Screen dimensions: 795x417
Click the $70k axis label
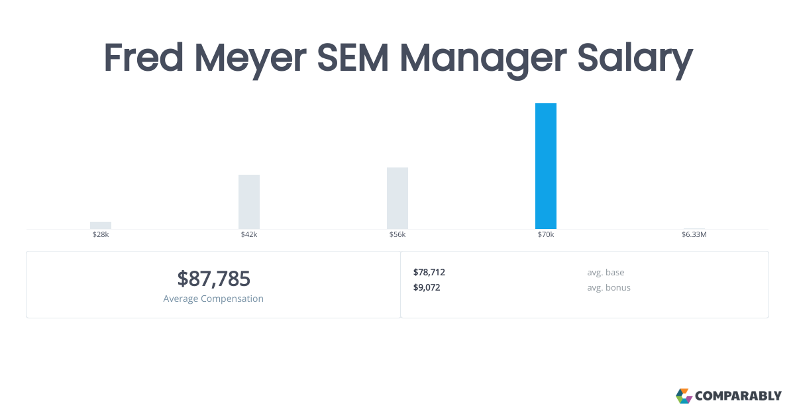(x=546, y=234)
